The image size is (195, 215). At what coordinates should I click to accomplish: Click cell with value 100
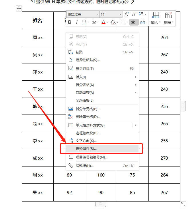click(101, 175)
